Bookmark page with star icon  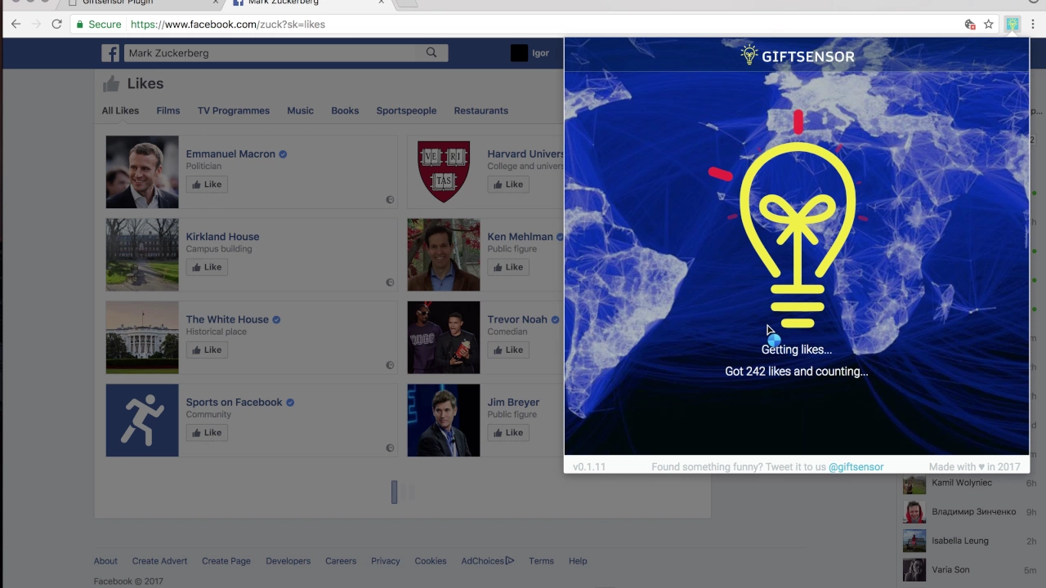click(x=988, y=24)
